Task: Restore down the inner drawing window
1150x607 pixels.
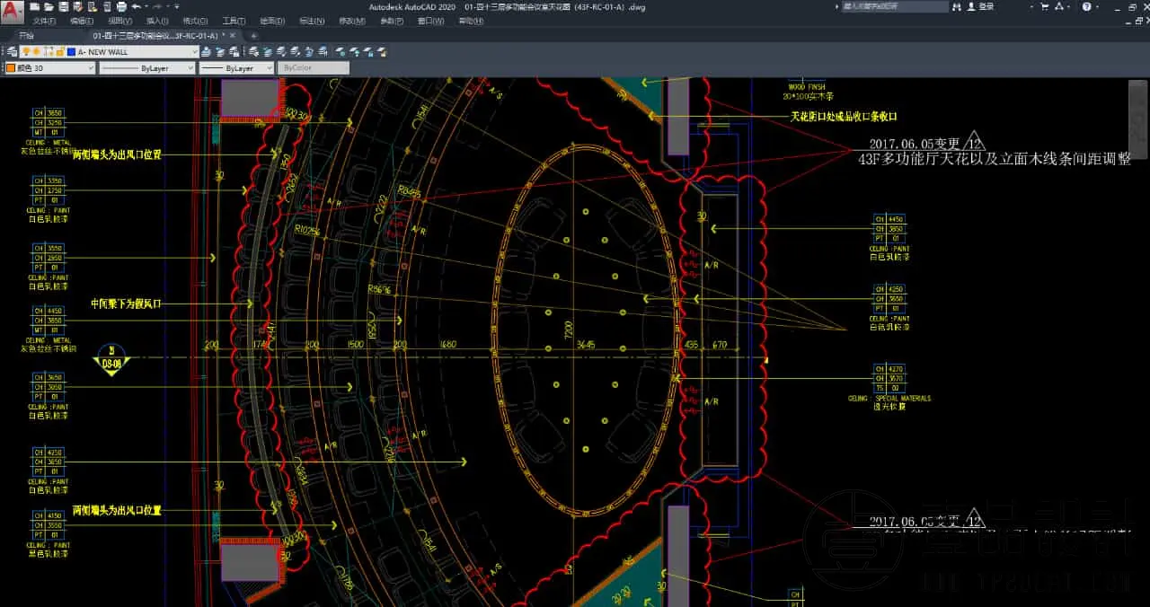Action: [1138, 21]
